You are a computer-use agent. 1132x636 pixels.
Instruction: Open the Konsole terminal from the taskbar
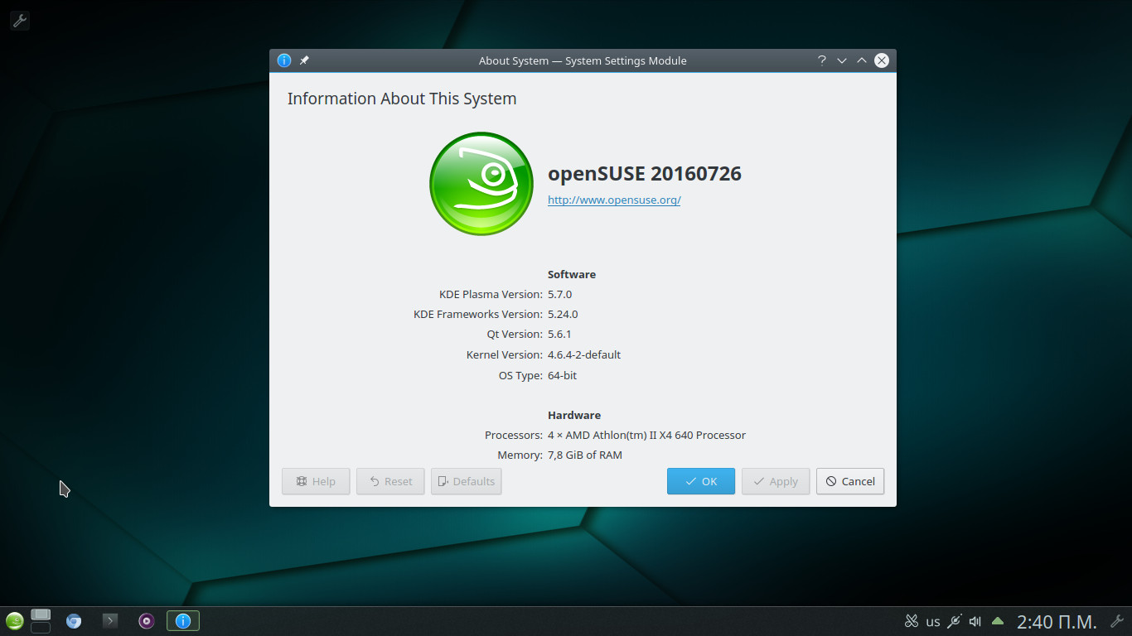point(110,621)
